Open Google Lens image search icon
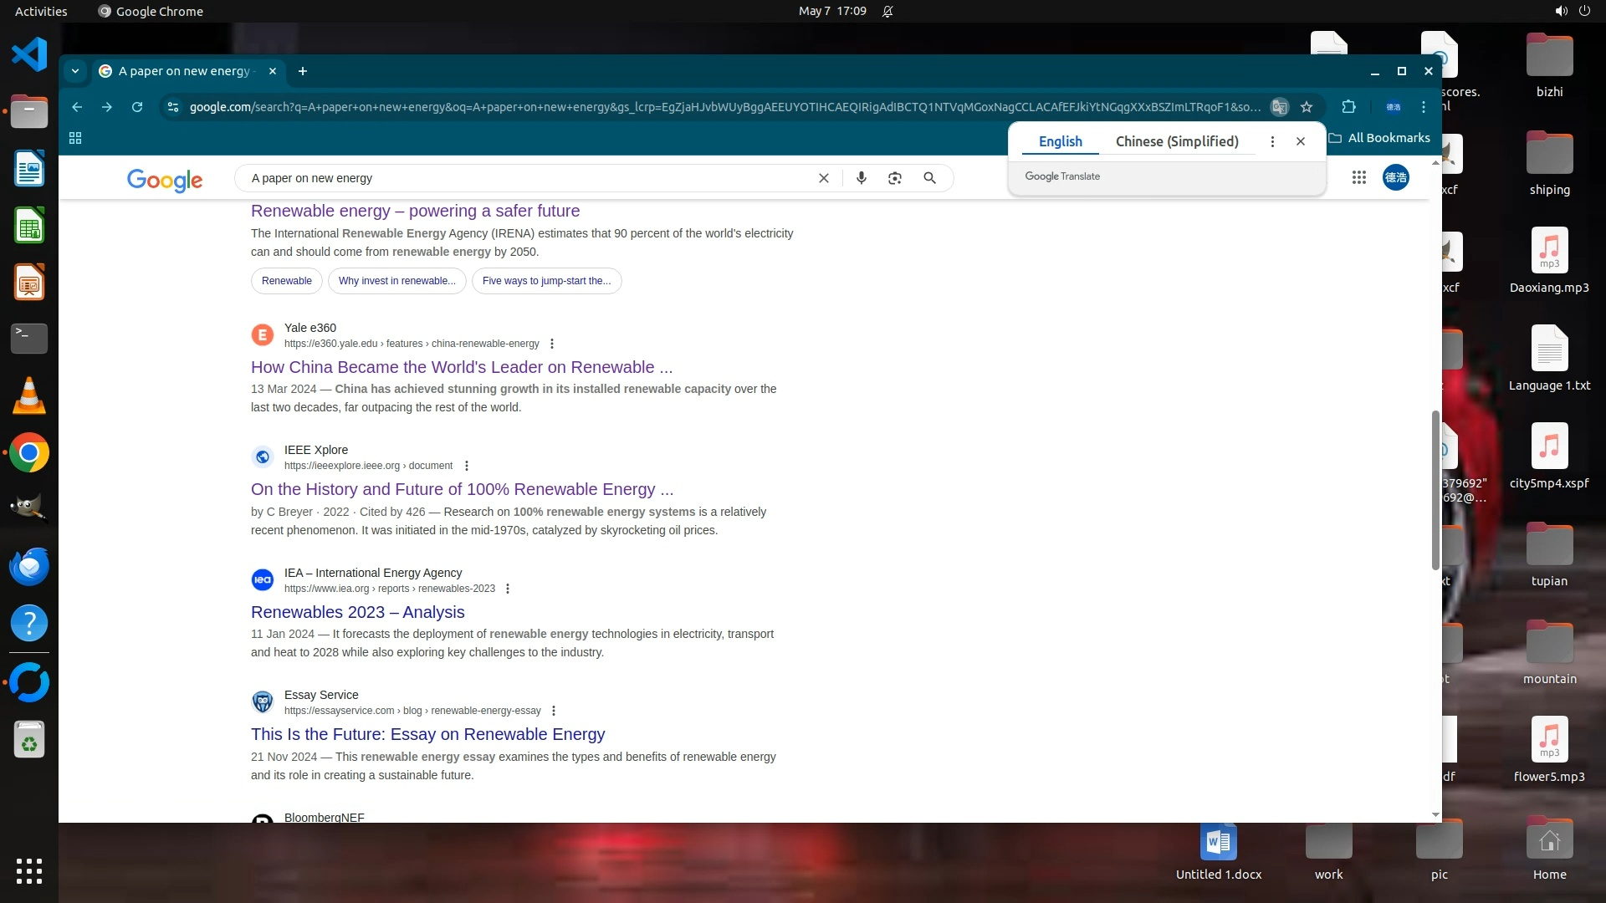The image size is (1606, 903). [x=894, y=178]
